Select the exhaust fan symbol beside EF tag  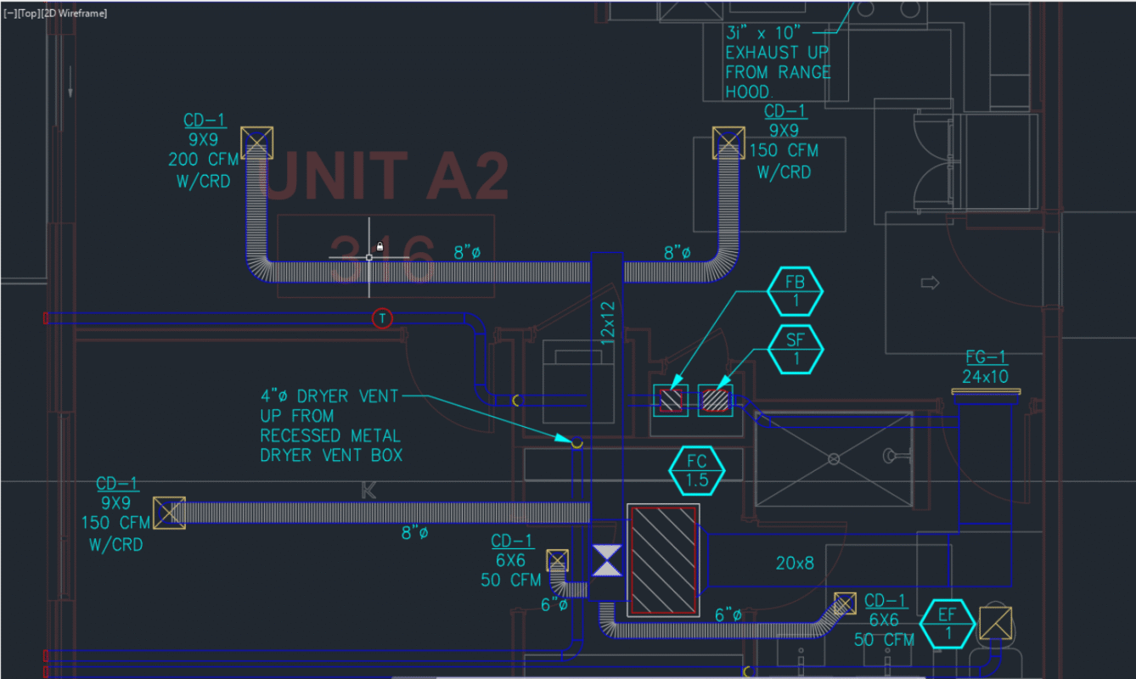[x=995, y=623]
